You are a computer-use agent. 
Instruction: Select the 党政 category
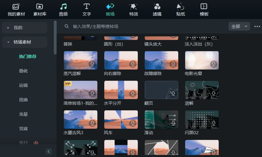pos(23,129)
